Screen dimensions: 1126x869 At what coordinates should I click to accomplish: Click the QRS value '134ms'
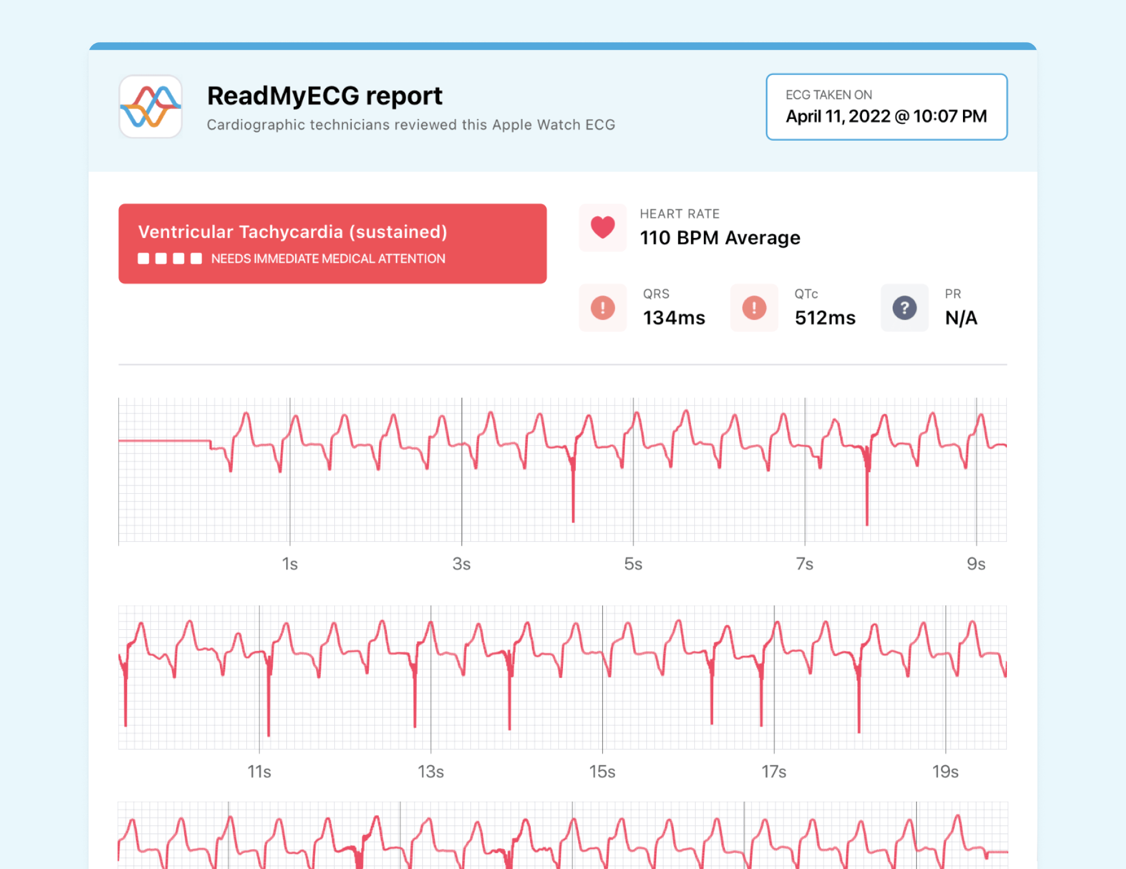pyautogui.click(x=674, y=318)
